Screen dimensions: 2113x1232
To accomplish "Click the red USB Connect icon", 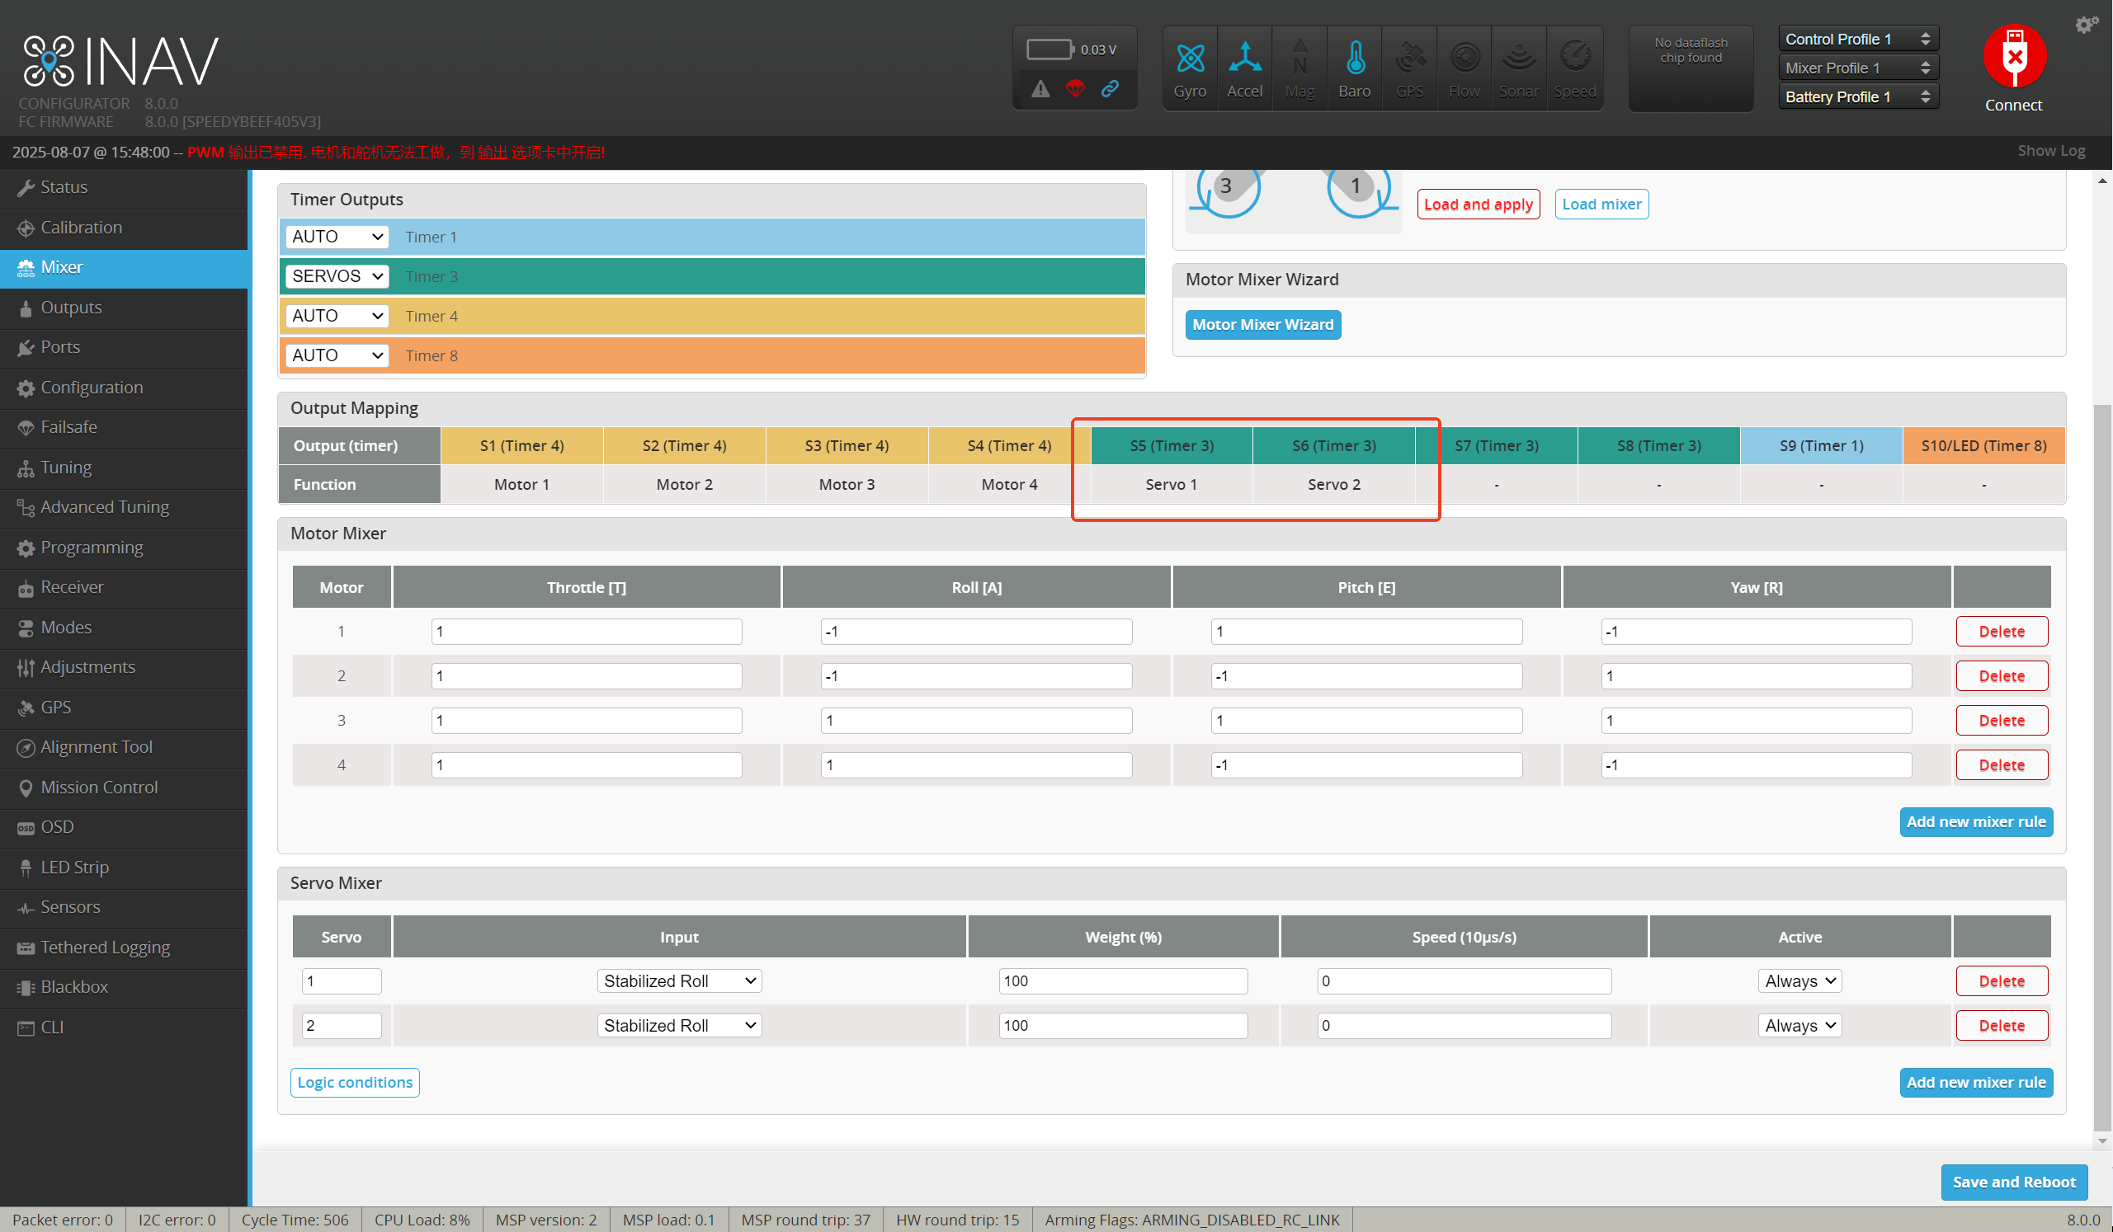I will click(2014, 57).
